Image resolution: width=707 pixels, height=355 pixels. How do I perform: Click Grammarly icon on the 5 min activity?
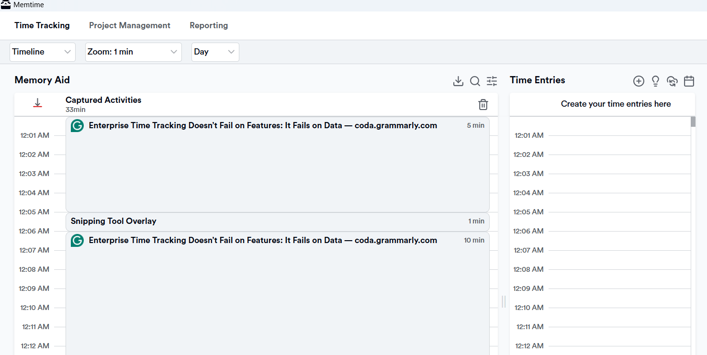77,126
